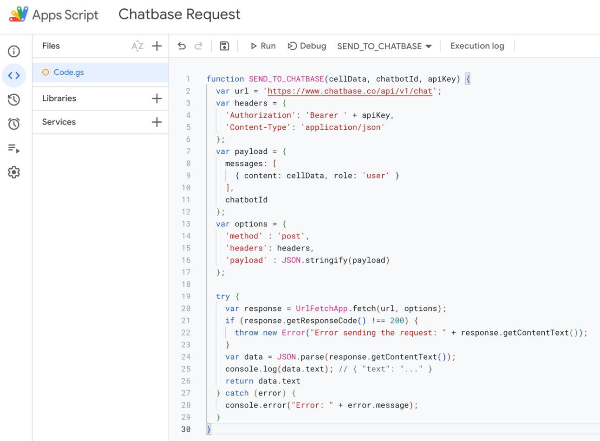Screen dimensions: 600x441
Task: Click the 'headers': headers line
Action: (270, 248)
